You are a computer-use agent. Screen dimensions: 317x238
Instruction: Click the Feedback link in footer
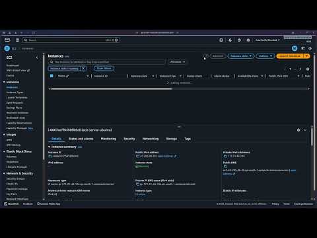(28, 204)
